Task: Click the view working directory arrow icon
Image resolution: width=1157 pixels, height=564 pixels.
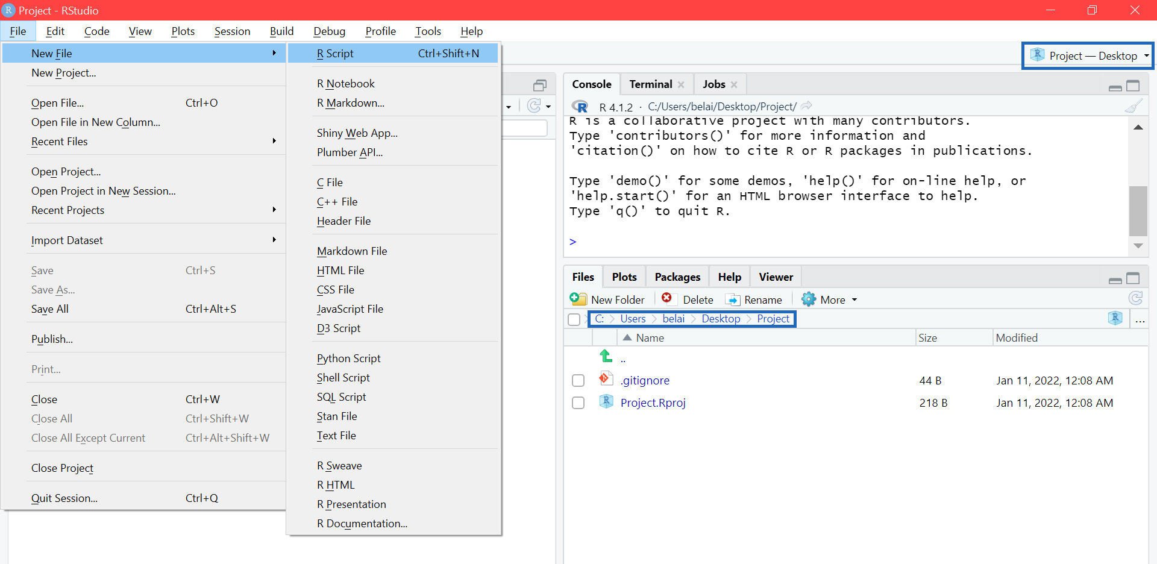Action: click(806, 106)
